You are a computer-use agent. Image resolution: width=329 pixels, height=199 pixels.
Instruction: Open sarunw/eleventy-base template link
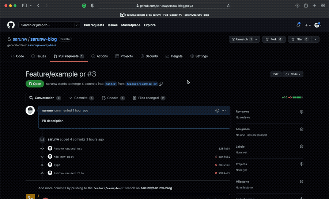(x=42, y=45)
